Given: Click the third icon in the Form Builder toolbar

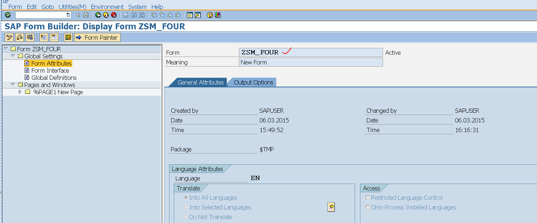Looking at the screenshot, I should pyautogui.click(x=30, y=37).
